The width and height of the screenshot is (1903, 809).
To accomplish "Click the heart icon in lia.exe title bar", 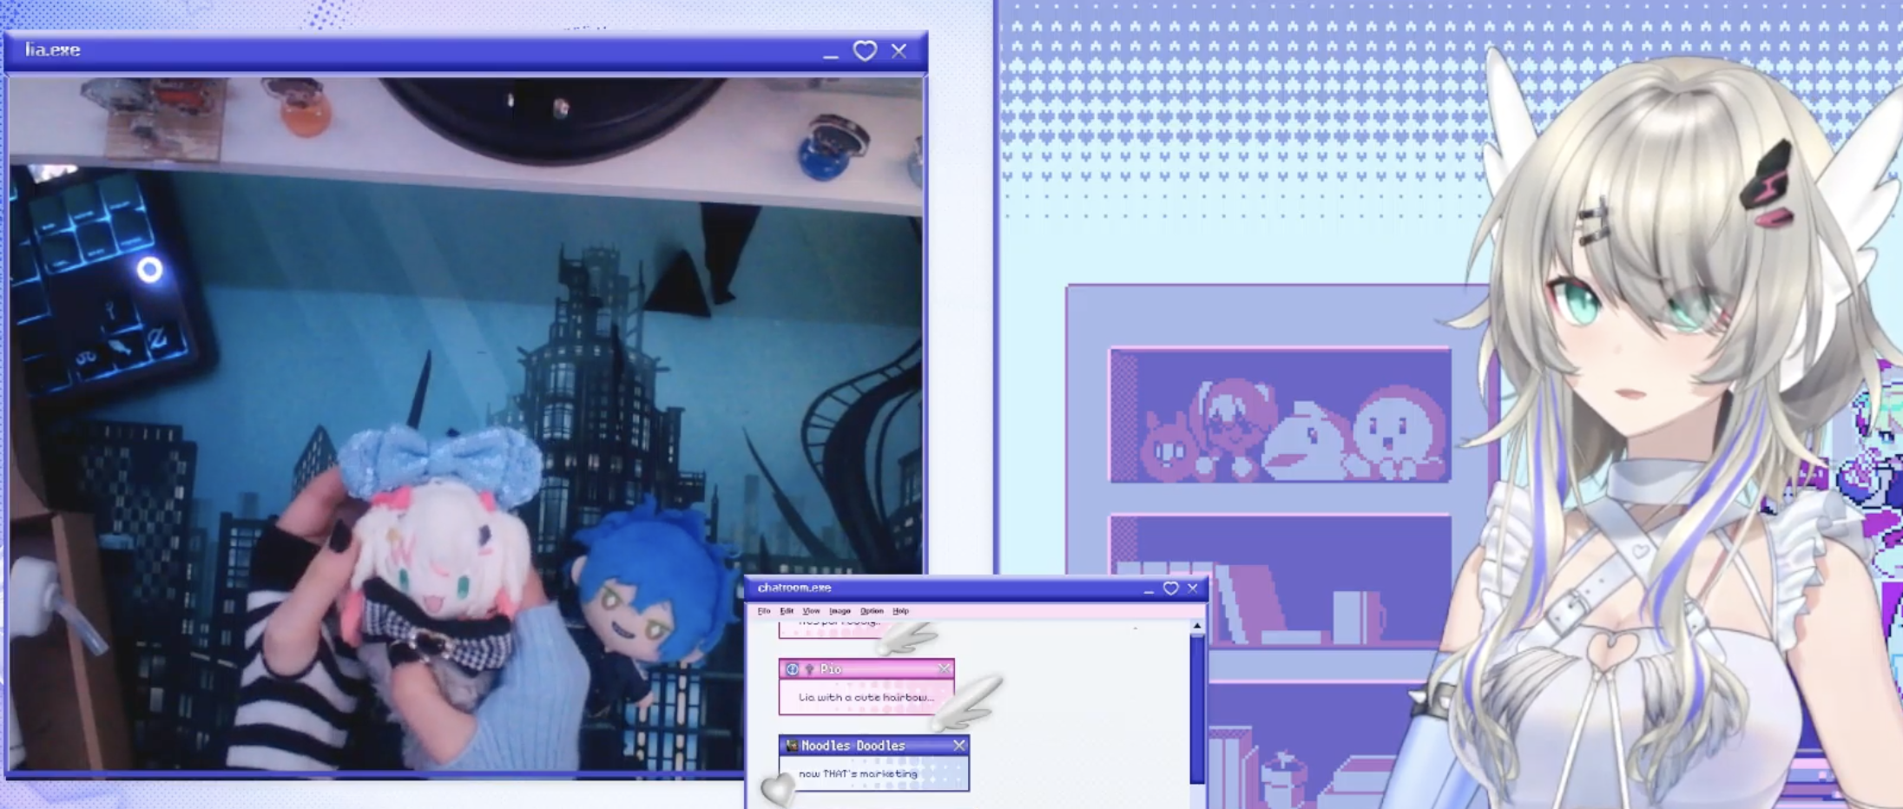I will point(865,51).
